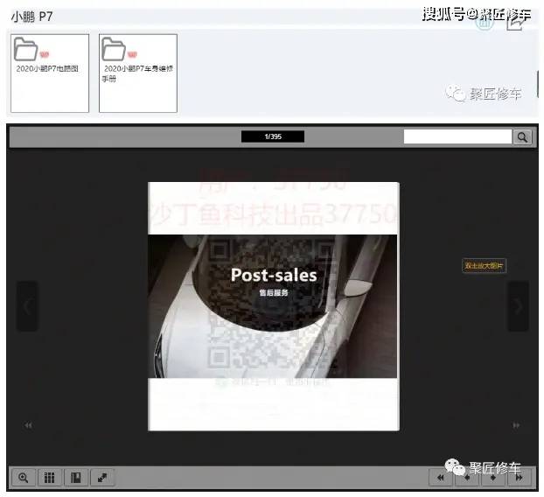
Task: Click the yellow 双击放大图片 hint label
Action: (484, 266)
